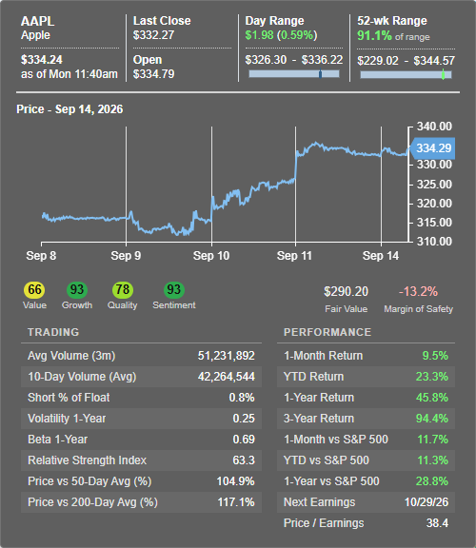
Task: Click the 310.00 price axis label
Action: (434, 241)
